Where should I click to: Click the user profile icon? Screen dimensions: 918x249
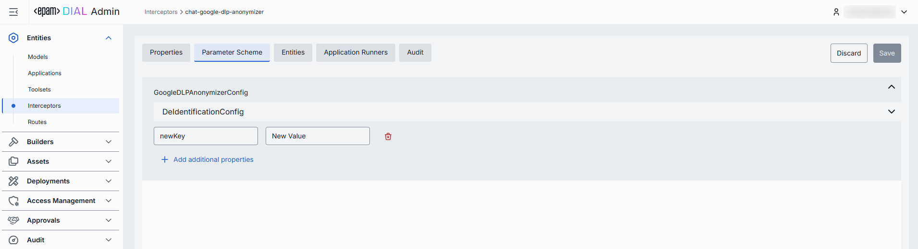[836, 12]
